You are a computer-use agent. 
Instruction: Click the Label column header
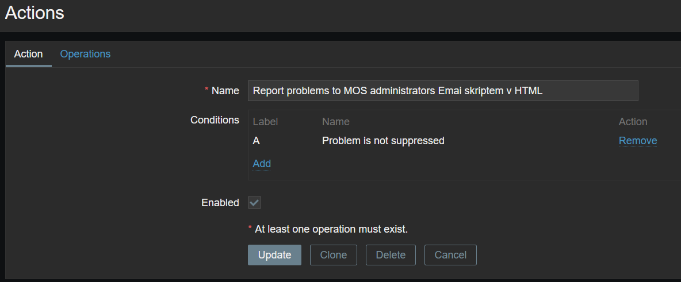tap(265, 122)
